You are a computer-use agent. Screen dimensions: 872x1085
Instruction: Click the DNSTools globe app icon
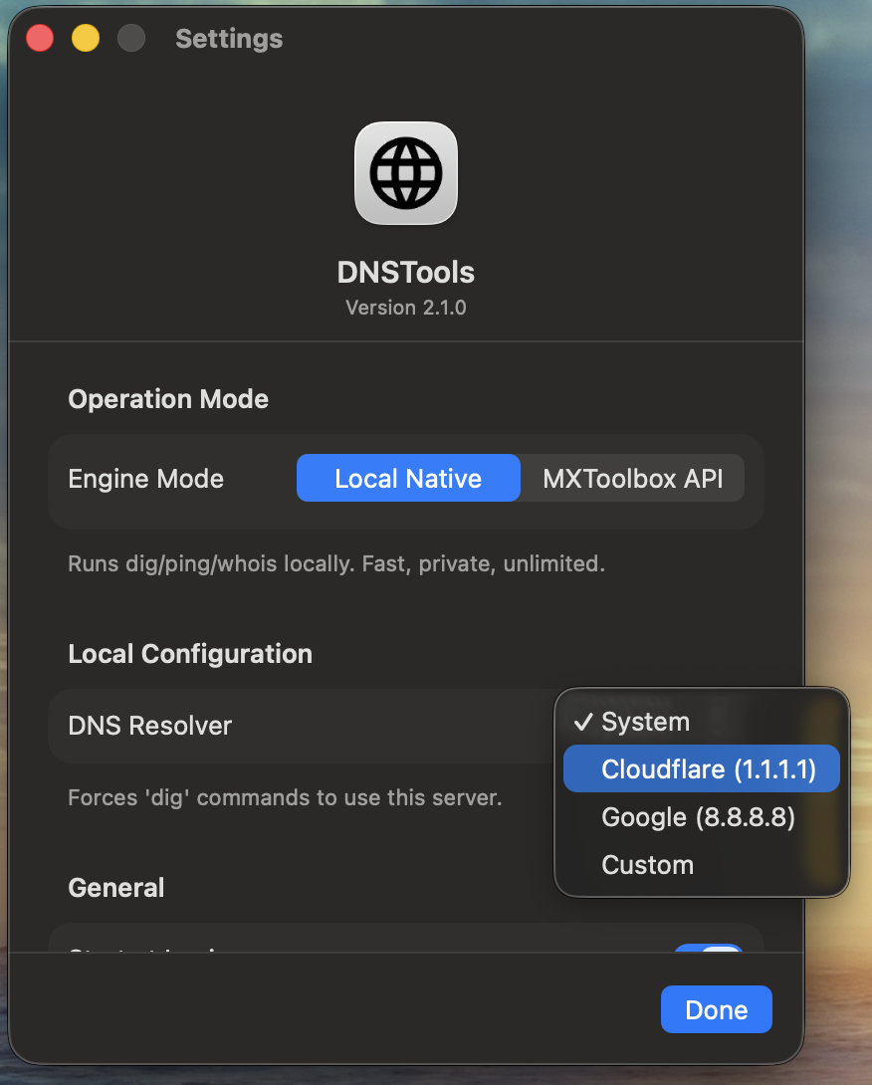(405, 172)
